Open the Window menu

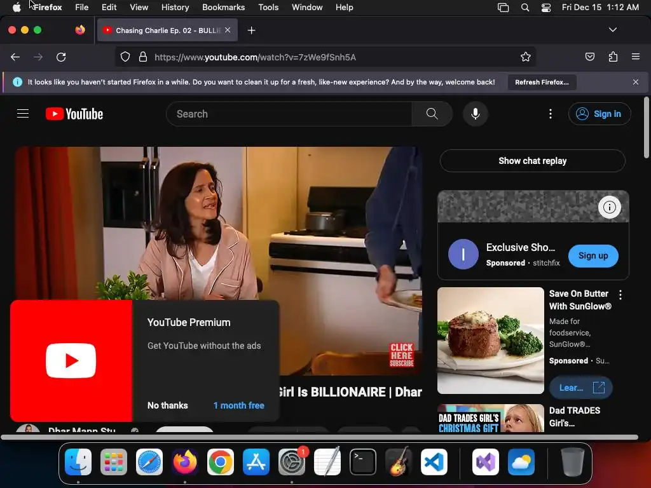(307, 7)
